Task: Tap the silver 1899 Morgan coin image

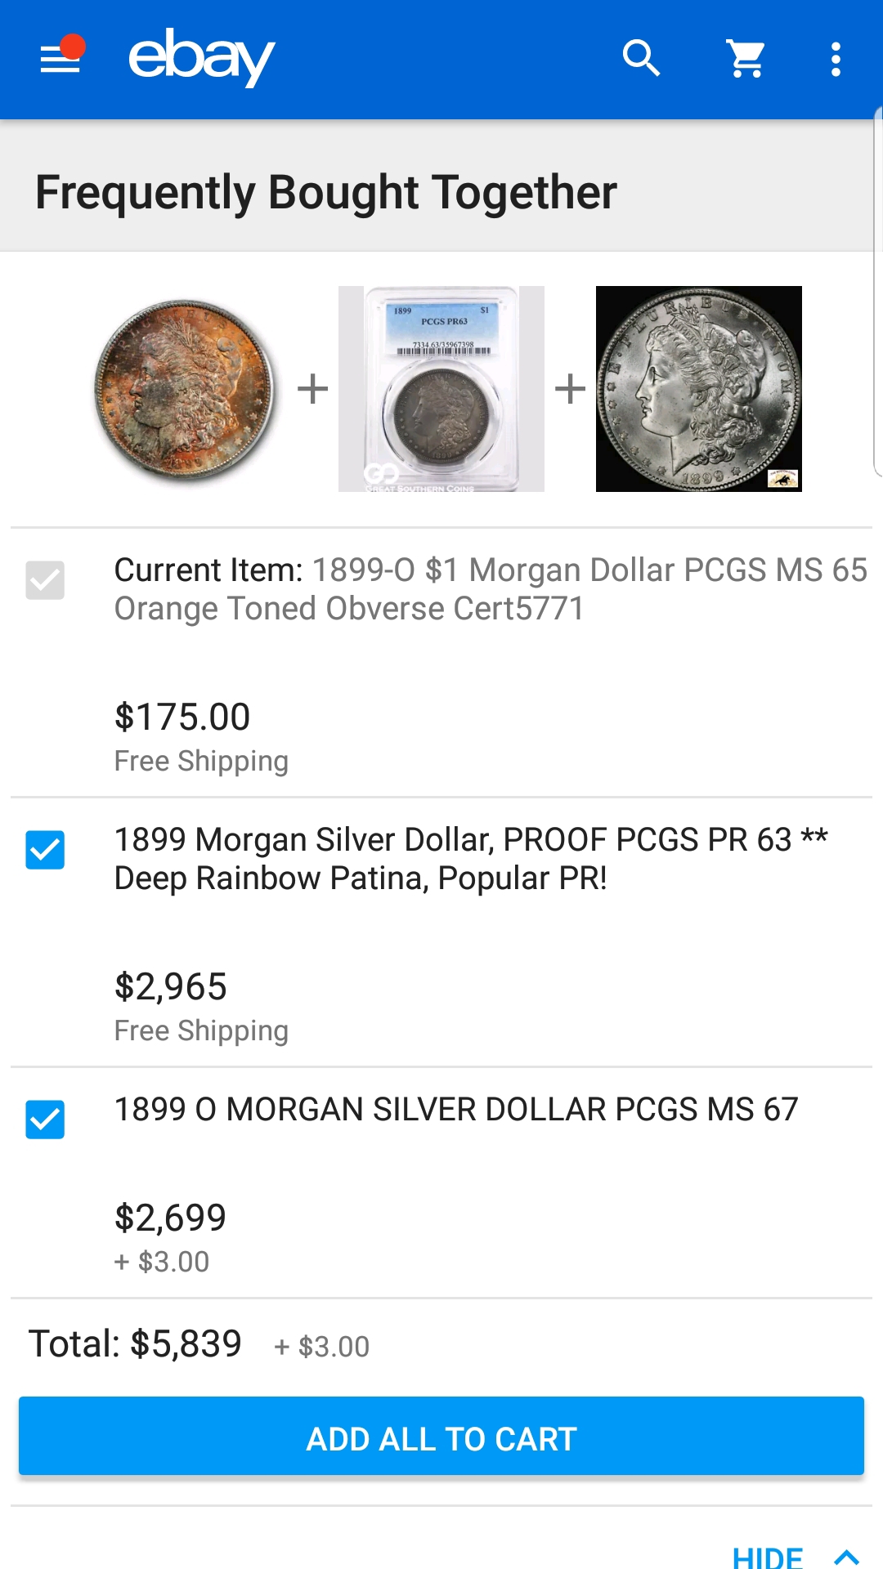Action: [x=699, y=389]
